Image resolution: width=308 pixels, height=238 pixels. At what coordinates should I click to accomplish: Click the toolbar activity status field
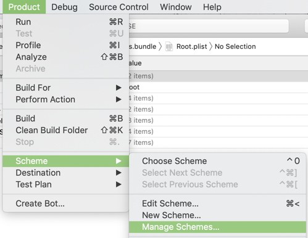tap(209, 26)
